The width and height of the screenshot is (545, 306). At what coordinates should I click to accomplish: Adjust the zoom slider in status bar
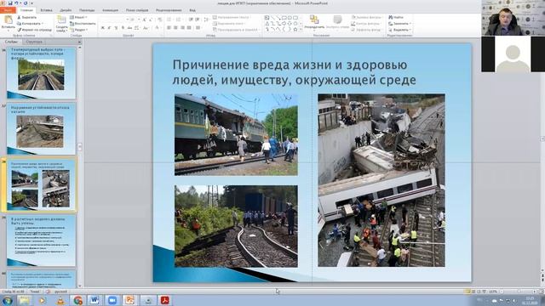tap(519, 292)
